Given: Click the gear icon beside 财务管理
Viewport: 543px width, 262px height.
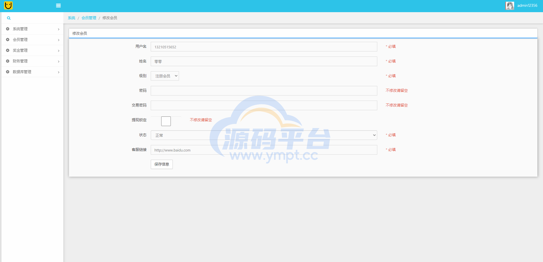Looking at the screenshot, I should click(8, 61).
